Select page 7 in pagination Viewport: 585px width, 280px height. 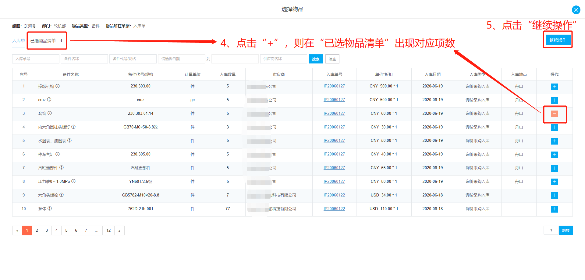pyautogui.click(x=86, y=230)
